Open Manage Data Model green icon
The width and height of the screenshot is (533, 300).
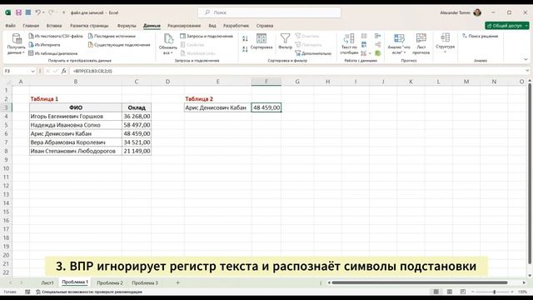pyautogui.click(x=377, y=53)
